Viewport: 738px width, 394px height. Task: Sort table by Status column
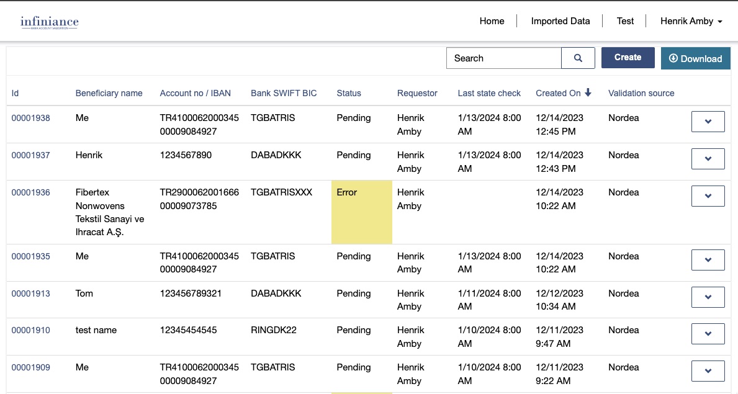[348, 93]
